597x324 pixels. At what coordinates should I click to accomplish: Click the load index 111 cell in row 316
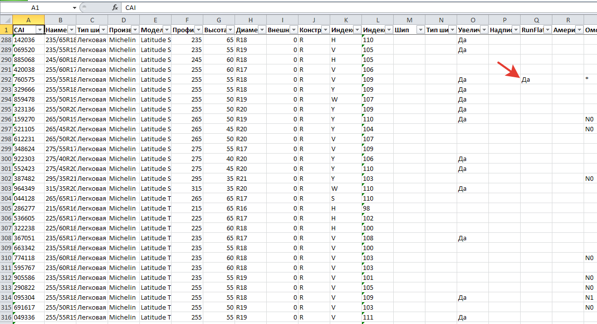point(377,317)
